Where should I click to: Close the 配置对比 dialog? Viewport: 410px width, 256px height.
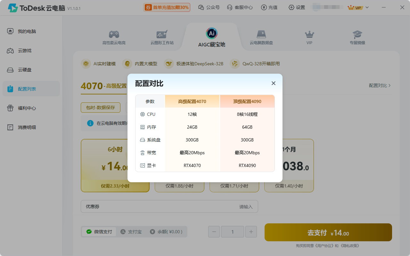tap(273, 83)
